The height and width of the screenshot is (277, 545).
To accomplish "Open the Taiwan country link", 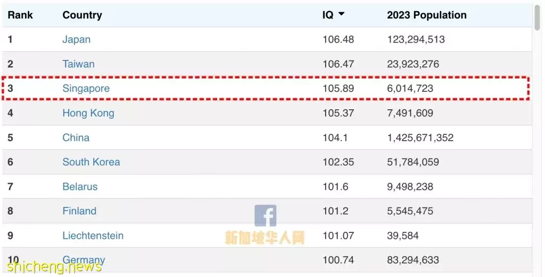I will pyautogui.click(x=79, y=64).
